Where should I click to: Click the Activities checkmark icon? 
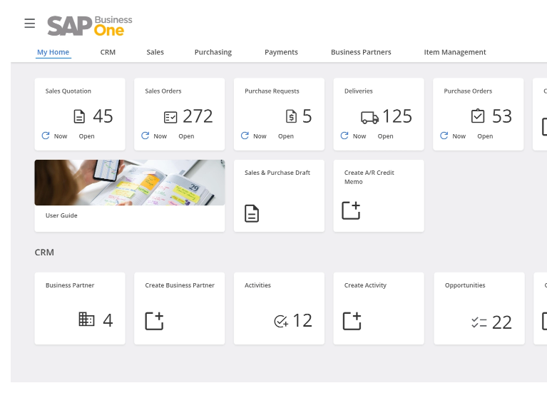coord(281,322)
